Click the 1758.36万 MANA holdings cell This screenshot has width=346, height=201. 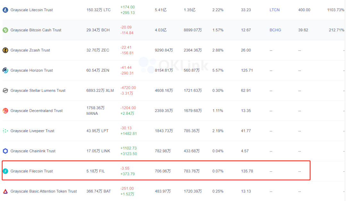tap(95, 111)
